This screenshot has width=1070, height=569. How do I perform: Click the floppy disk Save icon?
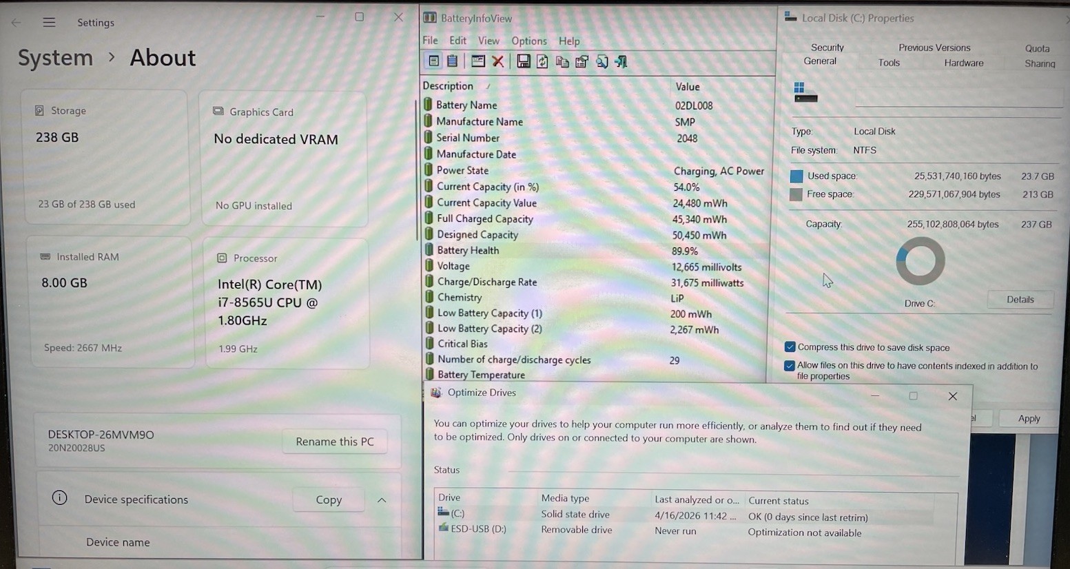pos(524,61)
